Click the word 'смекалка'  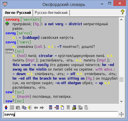[x=25, y=47]
